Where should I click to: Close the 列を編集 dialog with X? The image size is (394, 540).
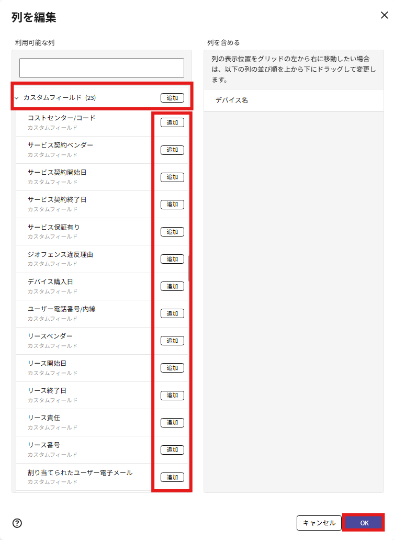click(384, 15)
